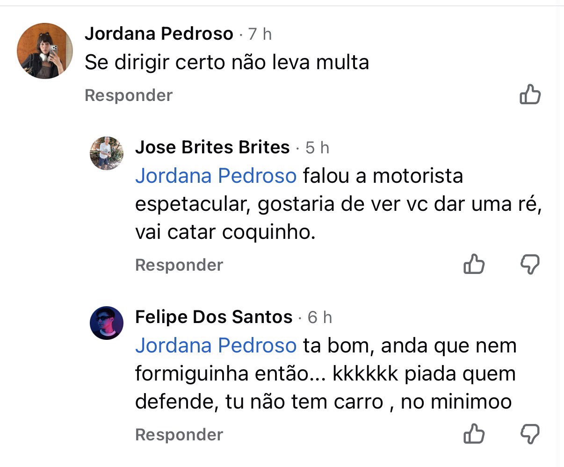Viewport: 564px width, 467px height.
Task: Like Felipe Dos Santos' reply
Action: coord(474,434)
